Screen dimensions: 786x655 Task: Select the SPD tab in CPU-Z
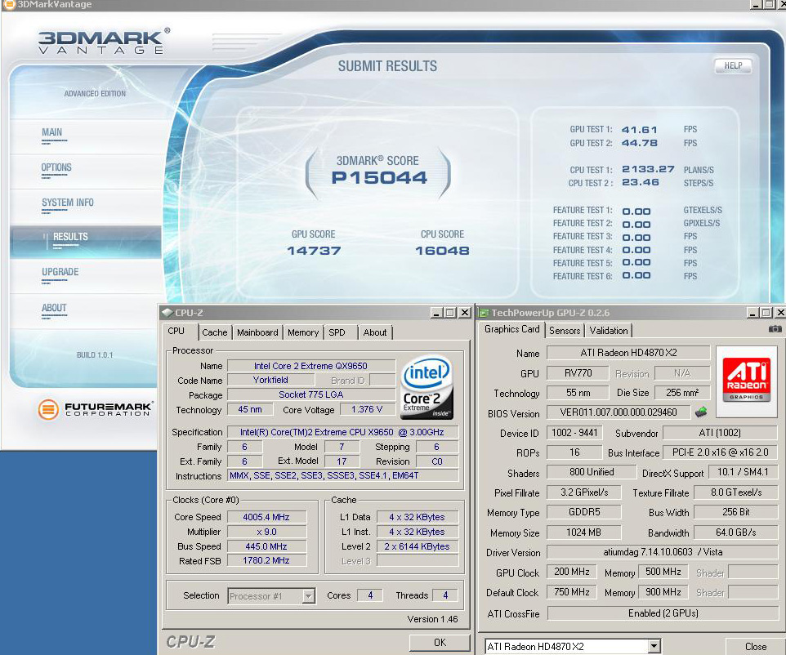click(x=337, y=332)
